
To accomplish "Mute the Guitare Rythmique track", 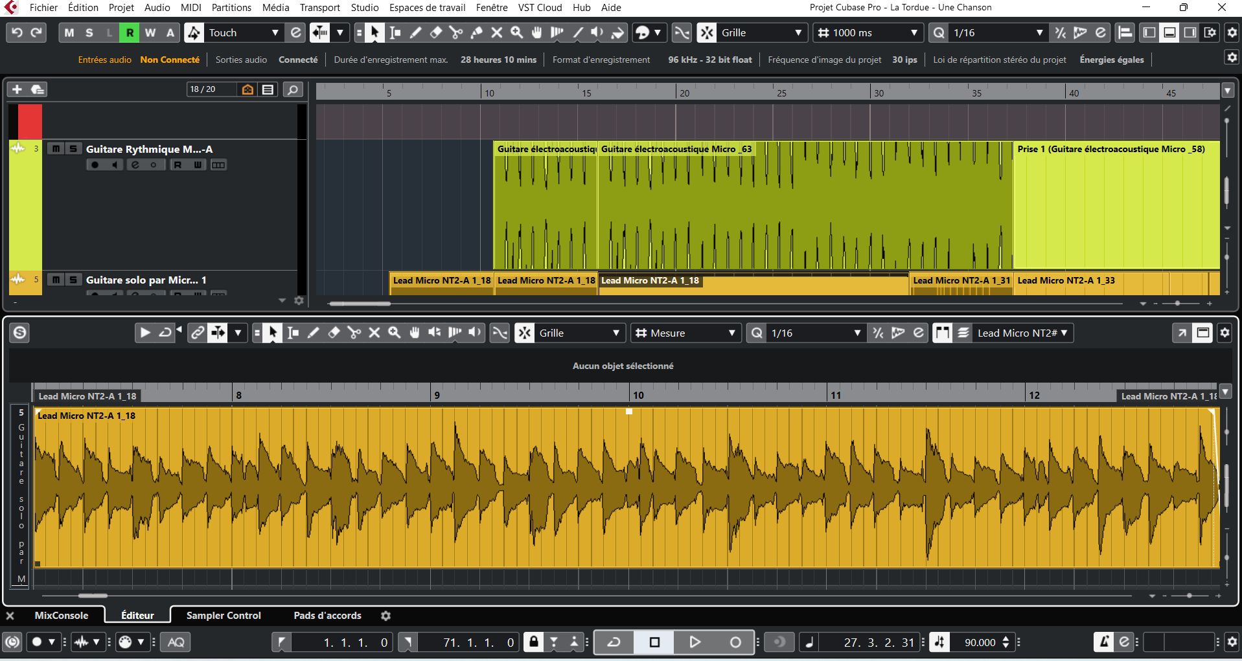I will coord(56,149).
